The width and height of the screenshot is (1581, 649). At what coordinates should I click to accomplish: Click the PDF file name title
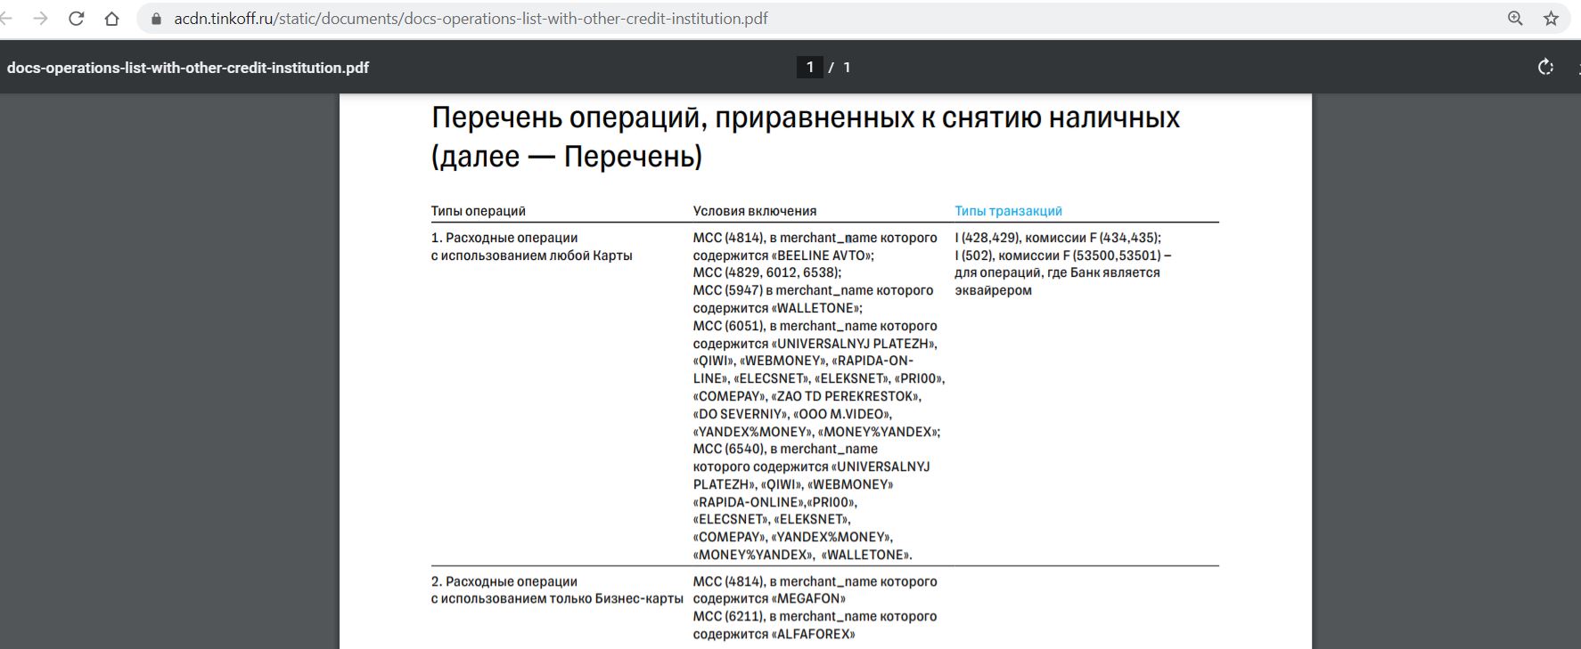(188, 68)
